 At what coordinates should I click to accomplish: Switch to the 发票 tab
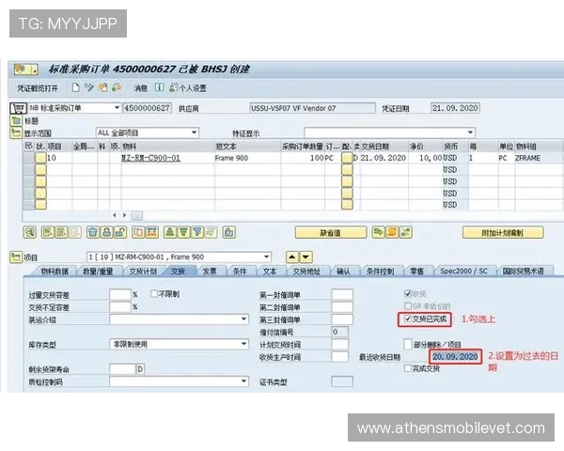[x=209, y=271]
